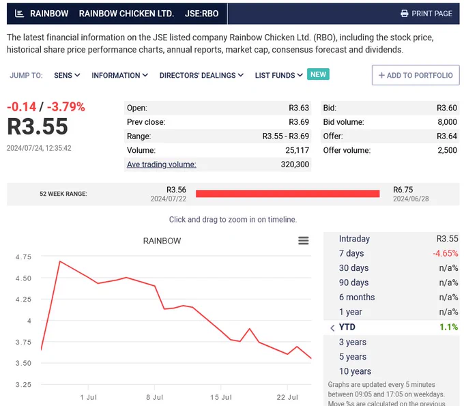Open the LIST FUNDS dropdown
Viewport: 464px width, 406px height.
279,76
